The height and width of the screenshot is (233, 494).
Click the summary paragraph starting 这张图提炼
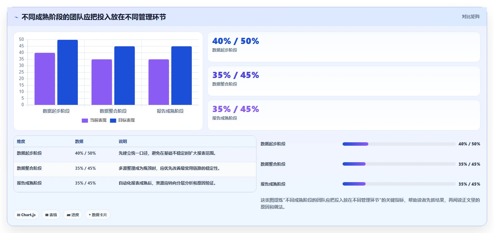coord(370,204)
